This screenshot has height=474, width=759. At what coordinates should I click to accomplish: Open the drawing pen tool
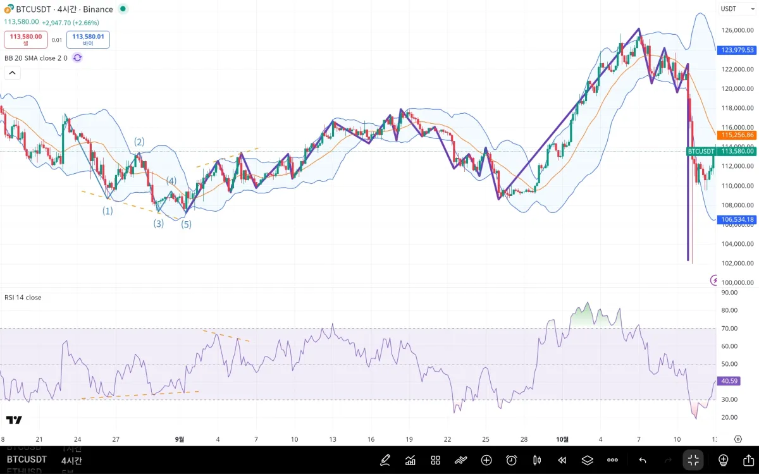(x=385, y=460)
